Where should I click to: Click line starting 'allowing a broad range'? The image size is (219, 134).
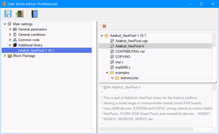(152, 103)
